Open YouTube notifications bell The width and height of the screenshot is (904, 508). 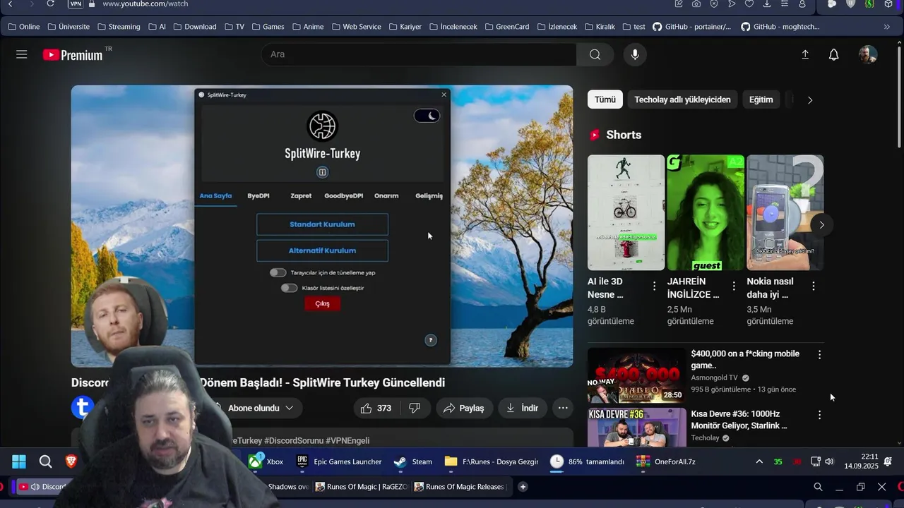[833, 54]
